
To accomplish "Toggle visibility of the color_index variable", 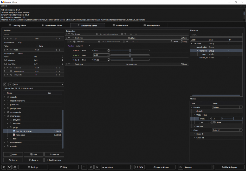I will point(11,75).
